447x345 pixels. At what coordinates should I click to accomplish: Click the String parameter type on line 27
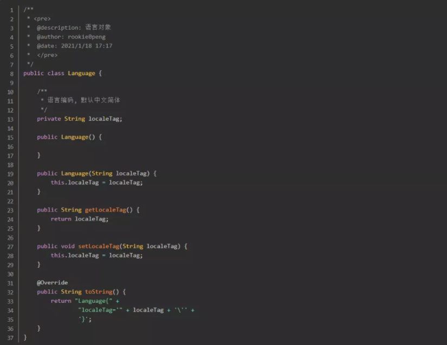pos(133,246)
